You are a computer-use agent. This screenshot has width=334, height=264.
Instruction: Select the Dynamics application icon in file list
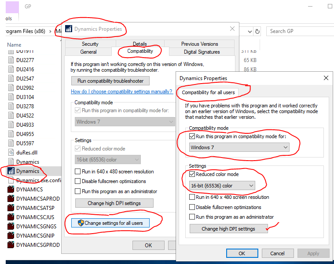[x=11, y=171]
